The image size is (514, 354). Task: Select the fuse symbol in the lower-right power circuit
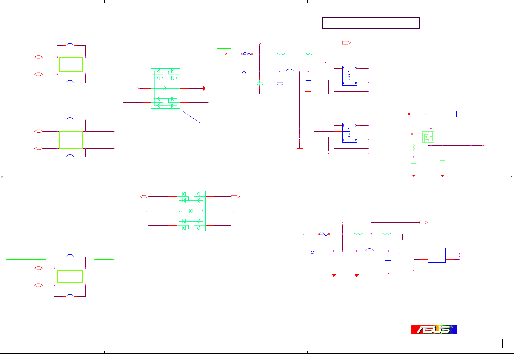[x=324, y=234]
